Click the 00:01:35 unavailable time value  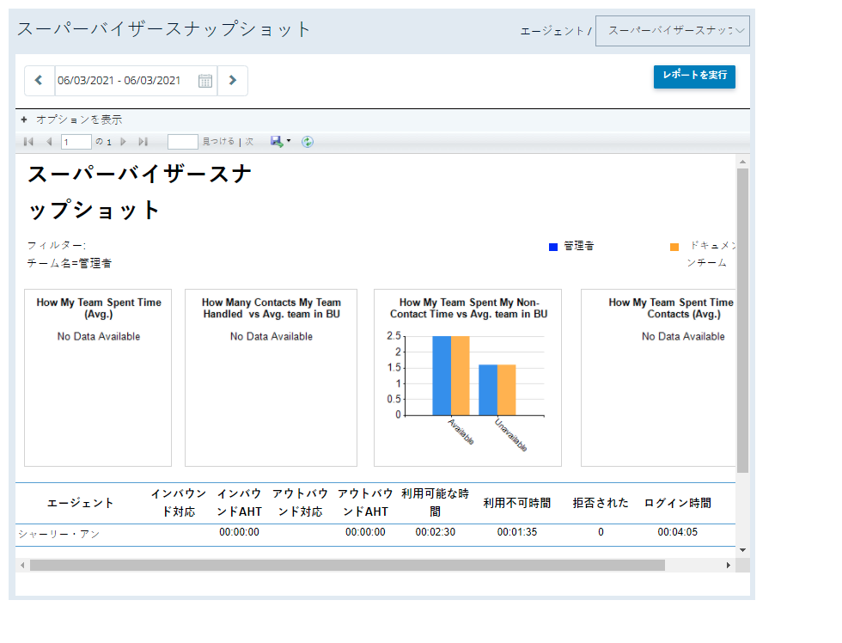coord(517,532)
